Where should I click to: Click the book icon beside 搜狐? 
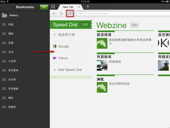click(4, 34)
